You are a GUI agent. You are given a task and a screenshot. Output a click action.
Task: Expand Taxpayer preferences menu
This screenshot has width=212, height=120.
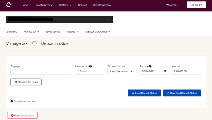[97, 32]
